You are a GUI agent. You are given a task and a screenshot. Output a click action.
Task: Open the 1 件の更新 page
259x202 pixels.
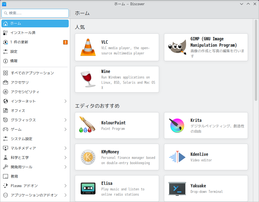[x=35, y=42]
